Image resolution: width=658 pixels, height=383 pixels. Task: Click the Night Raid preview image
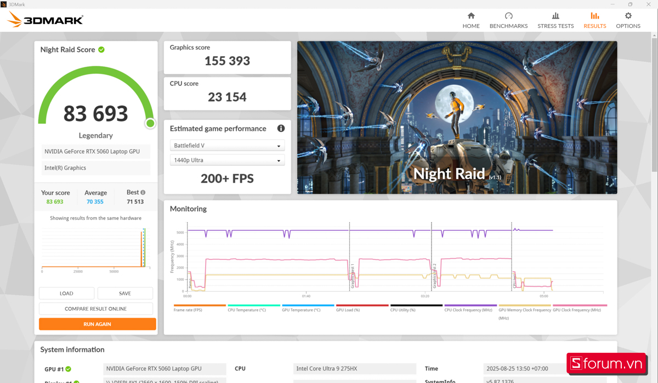point(457,117)
